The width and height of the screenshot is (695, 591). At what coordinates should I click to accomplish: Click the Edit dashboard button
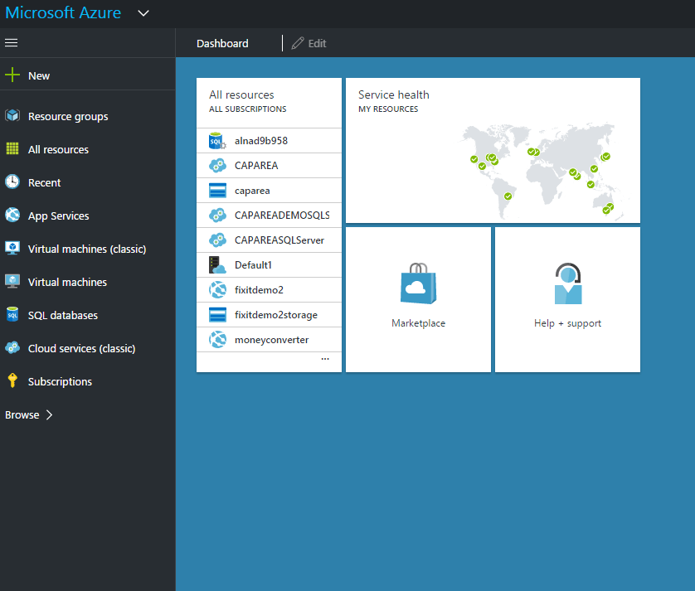[309, 43]
